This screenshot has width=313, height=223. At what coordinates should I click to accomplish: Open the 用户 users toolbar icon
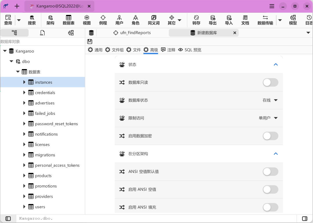click(119, 20)
